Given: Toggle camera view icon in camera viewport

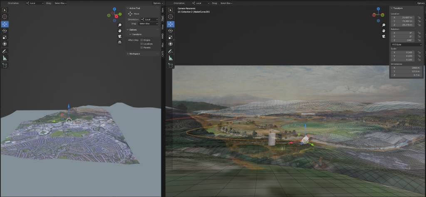Looking at the screenshot, I should pos(384,36).
